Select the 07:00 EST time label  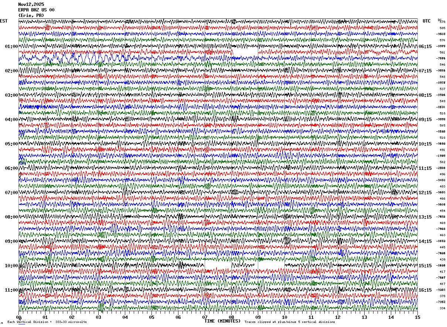pyautogui.click(x=11, y=193)
